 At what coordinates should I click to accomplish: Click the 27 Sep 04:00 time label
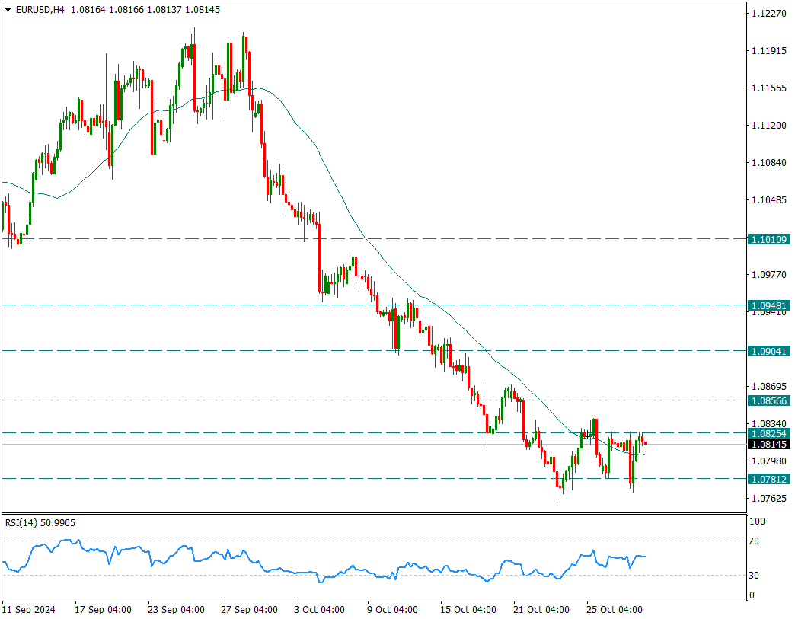(250, 609)
